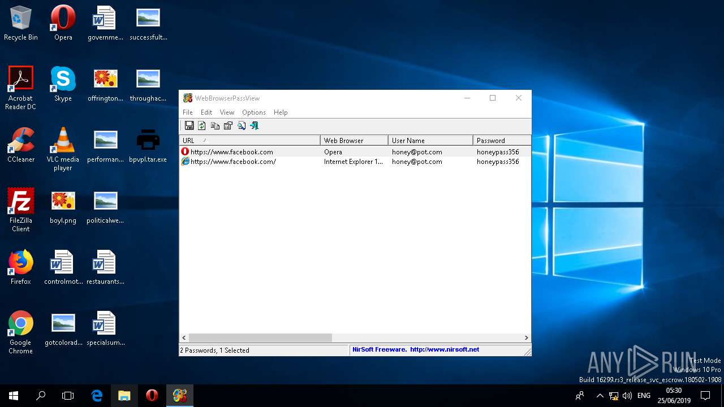Select the governme... Word document icon
Screen dimensions: 724x407
click(105, 23)
